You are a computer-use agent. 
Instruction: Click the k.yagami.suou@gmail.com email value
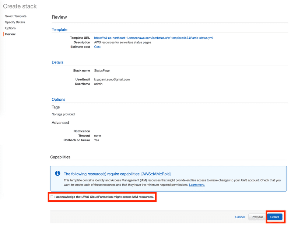[112, 80]
